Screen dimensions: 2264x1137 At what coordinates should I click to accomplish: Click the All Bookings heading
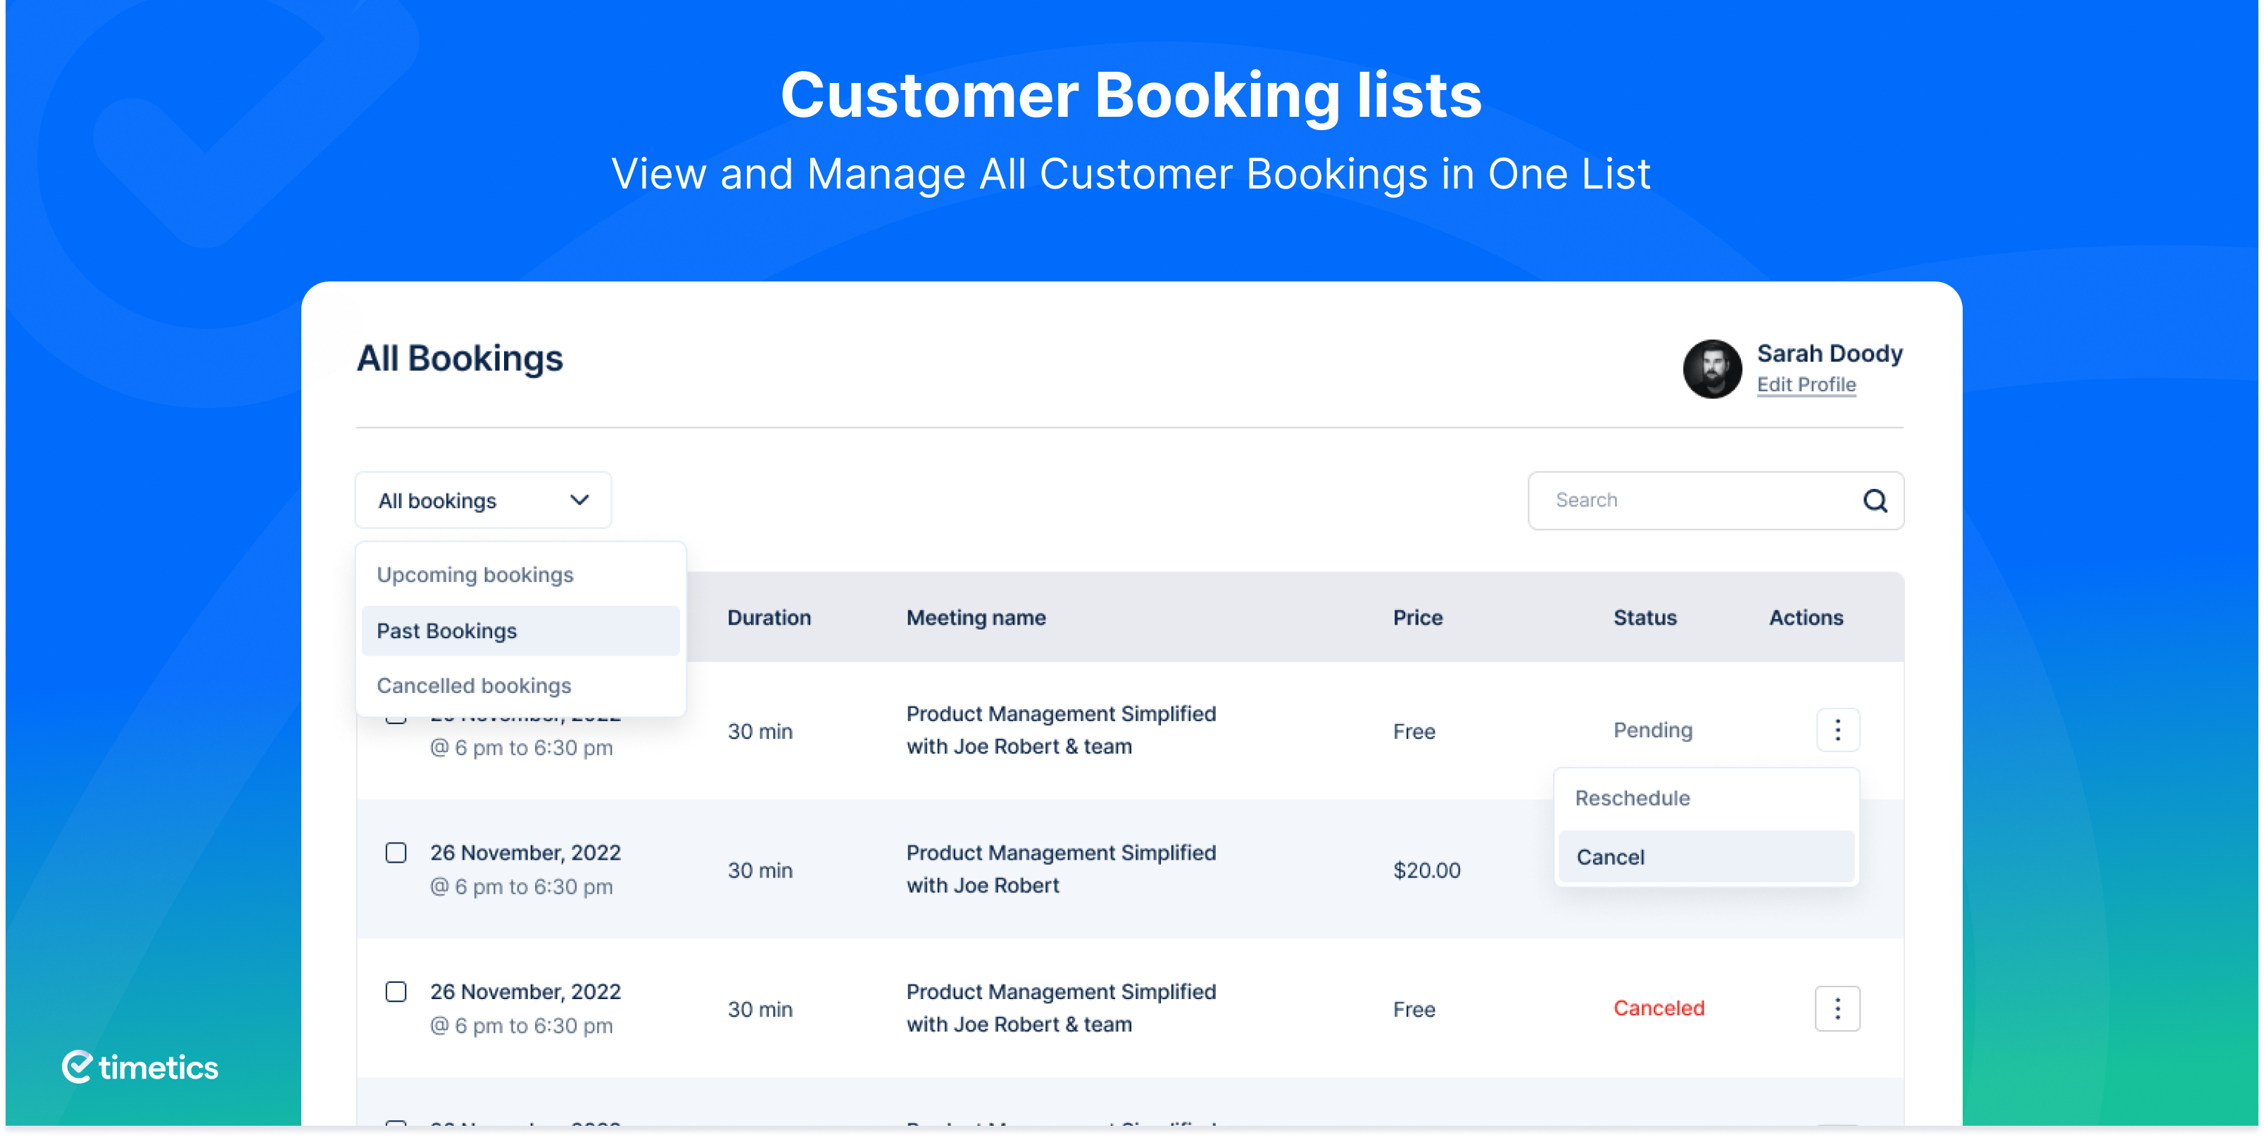tap(460, 359)
